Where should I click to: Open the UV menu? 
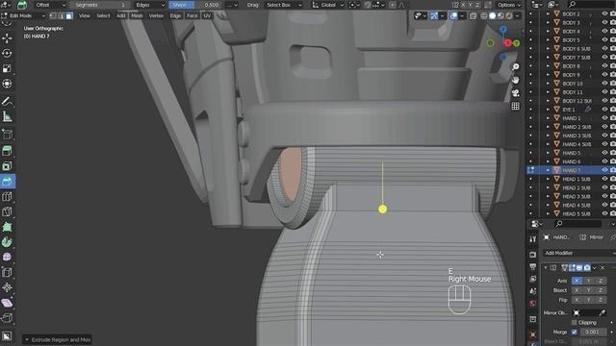pos(207,16)
